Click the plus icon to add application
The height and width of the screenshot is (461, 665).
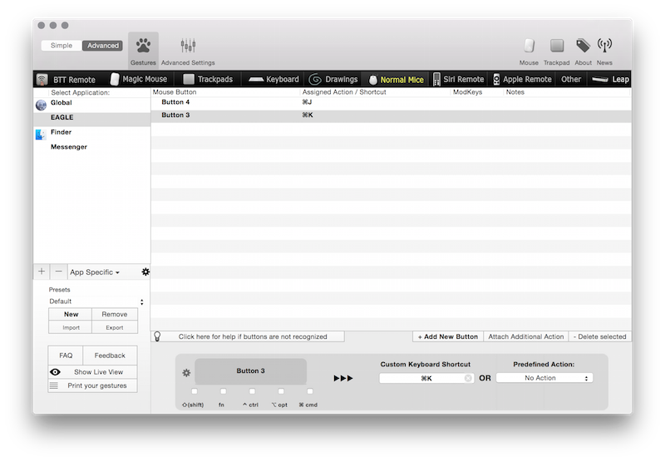(x=42, y=272)
